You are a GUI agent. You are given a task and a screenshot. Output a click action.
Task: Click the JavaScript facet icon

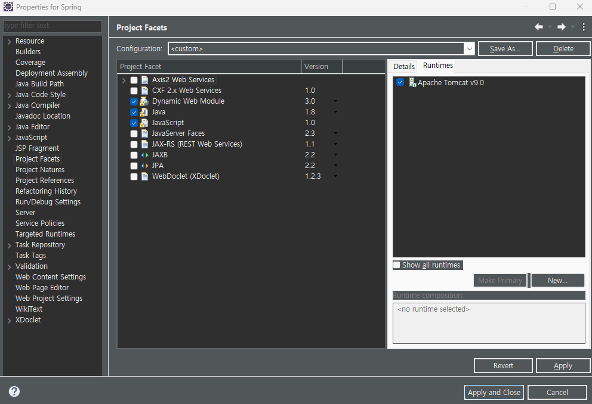(144, 123)
